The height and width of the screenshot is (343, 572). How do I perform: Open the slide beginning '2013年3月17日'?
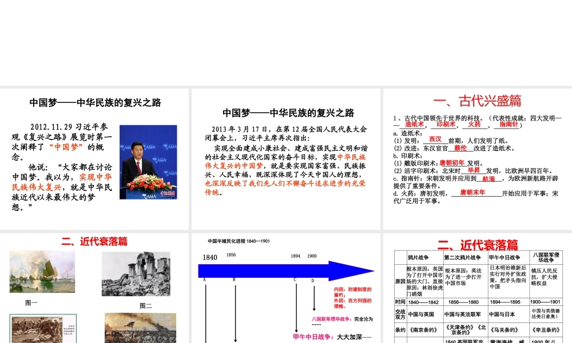(285, 159)
